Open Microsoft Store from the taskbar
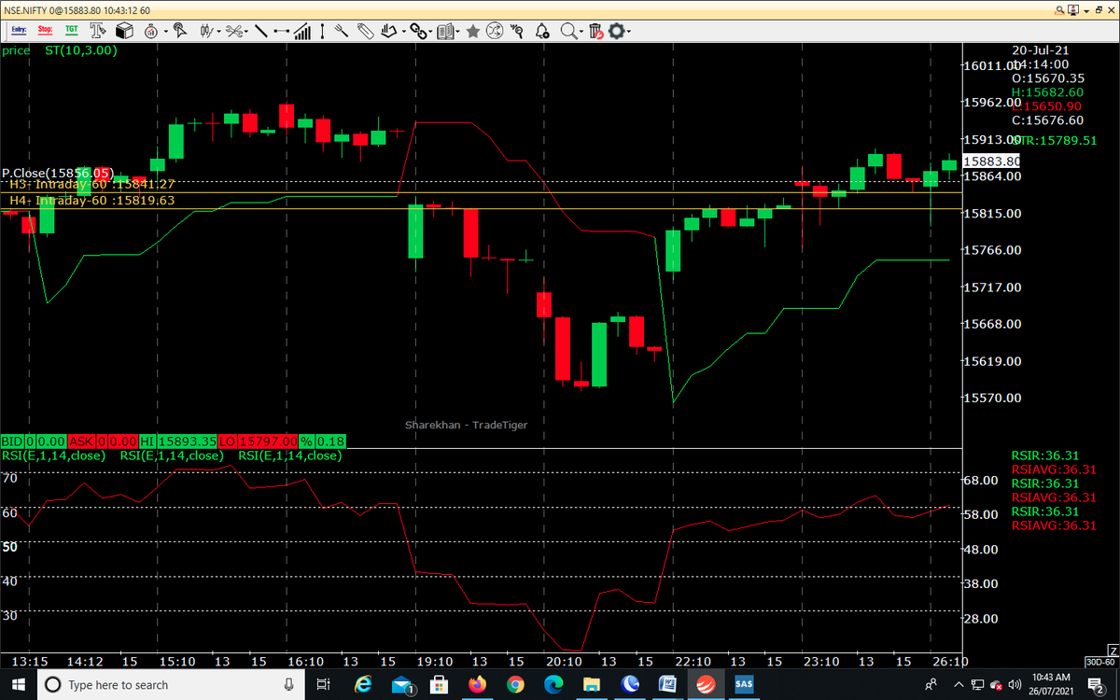 coord(440,684)
